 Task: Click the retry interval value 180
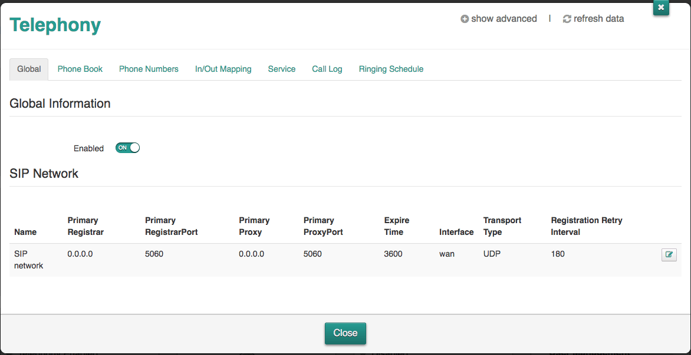(558, 254)
